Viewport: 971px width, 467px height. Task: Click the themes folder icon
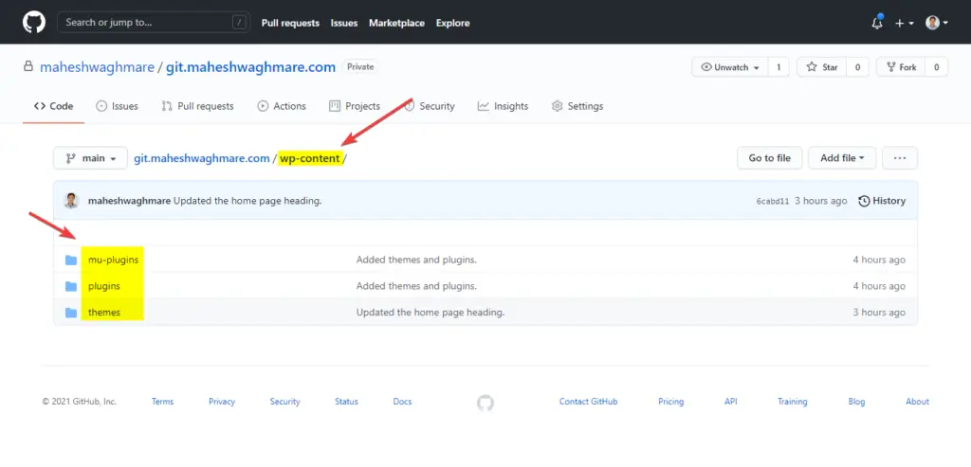pyautogui.click(x=71, y=313)
